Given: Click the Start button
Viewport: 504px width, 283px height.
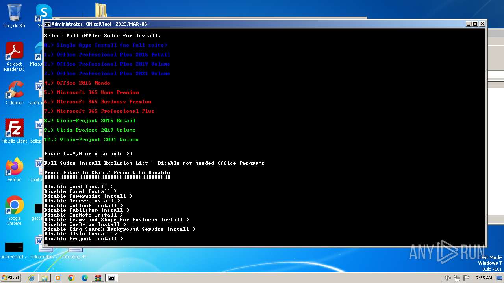Looking at the screenshot, I should 11,278.
